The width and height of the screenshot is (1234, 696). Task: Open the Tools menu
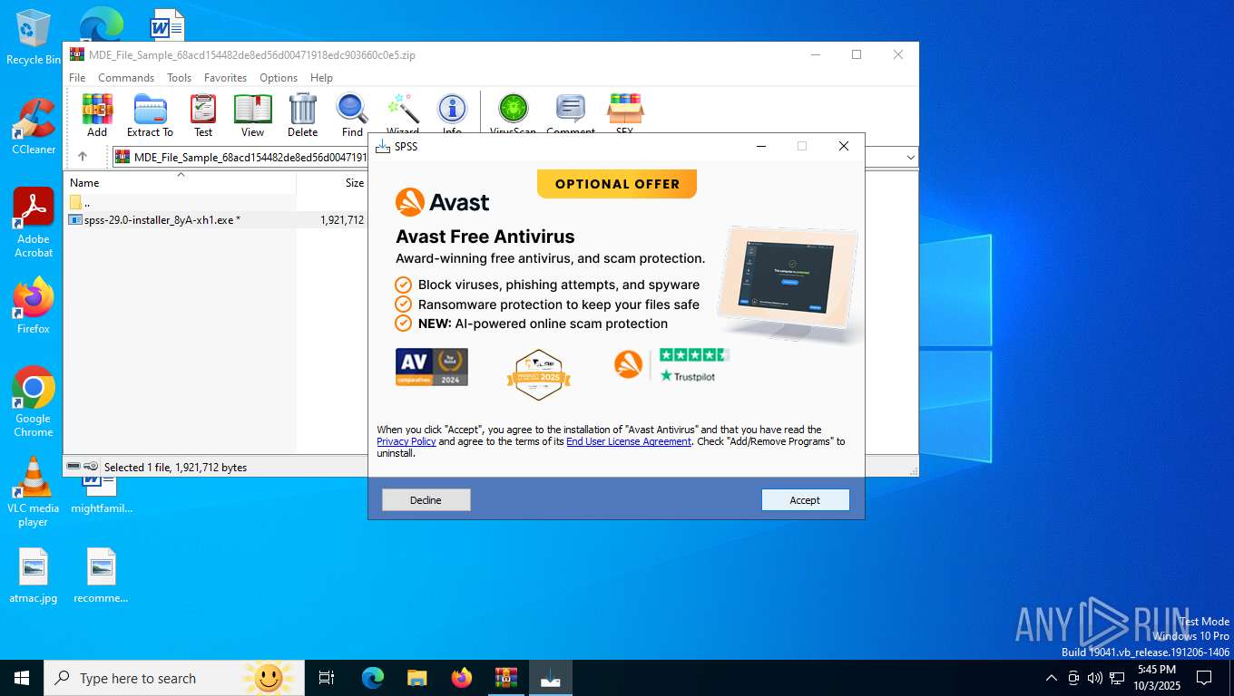(179, 78)
